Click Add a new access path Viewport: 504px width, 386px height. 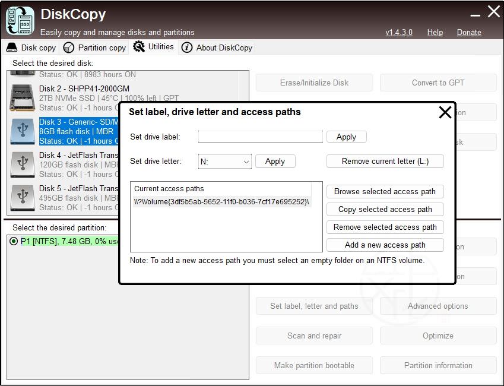click(x=385, y=245)
